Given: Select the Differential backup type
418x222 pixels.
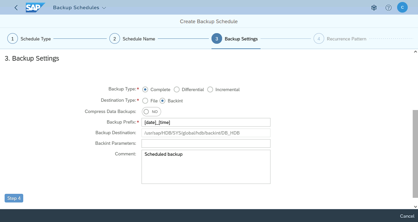Looking at the screenshot, I should click(x=177, y=89).
